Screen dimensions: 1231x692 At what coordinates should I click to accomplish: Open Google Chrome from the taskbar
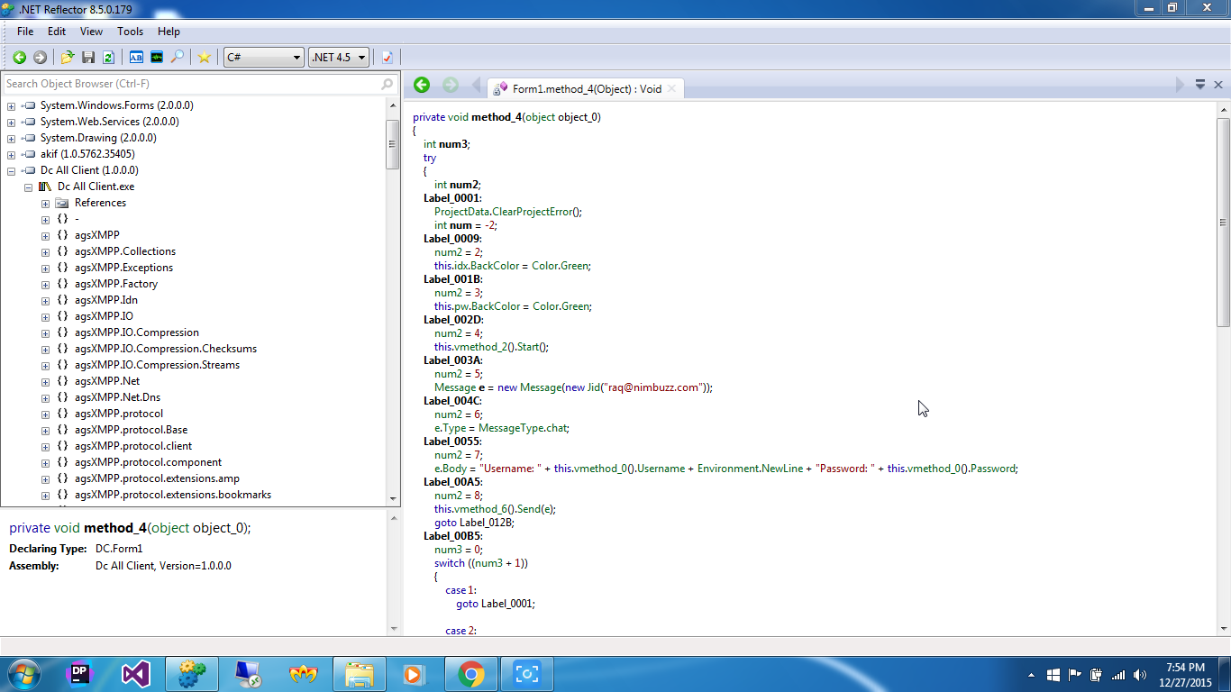point(470,674)
